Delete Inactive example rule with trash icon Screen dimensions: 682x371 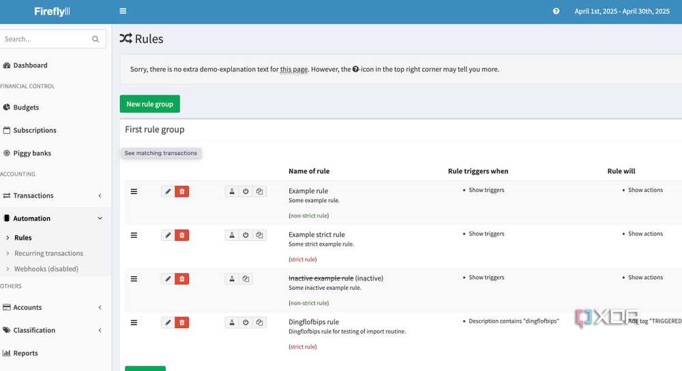point(182,279)
